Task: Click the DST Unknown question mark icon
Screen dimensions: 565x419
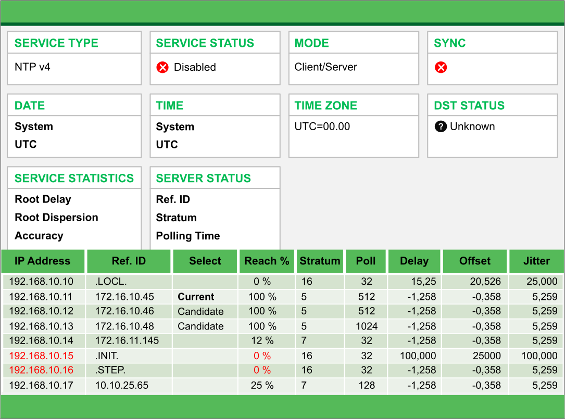Action: coord(441,126)
